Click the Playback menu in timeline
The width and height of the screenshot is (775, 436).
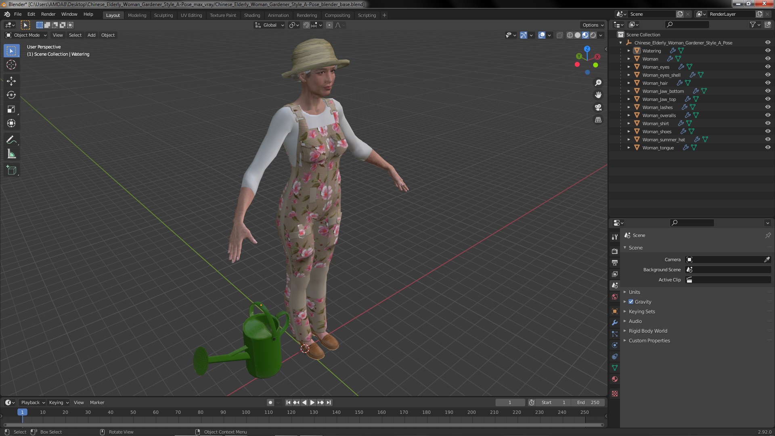32,402
